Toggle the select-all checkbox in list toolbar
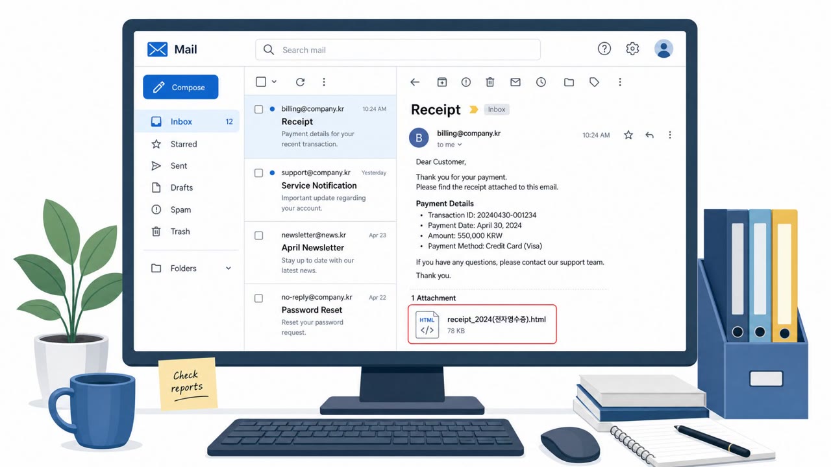Screen dimensions: 831x467 (261, 82)
